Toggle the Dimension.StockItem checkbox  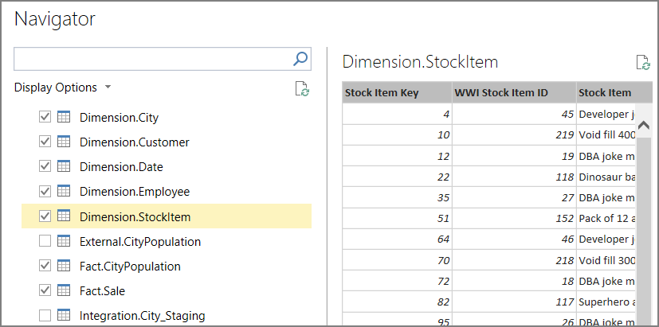point(45,216)
